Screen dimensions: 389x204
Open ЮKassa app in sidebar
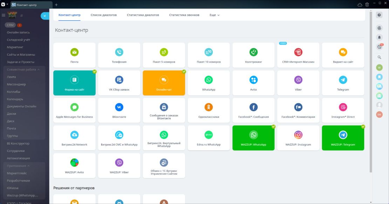click(12, 188)
